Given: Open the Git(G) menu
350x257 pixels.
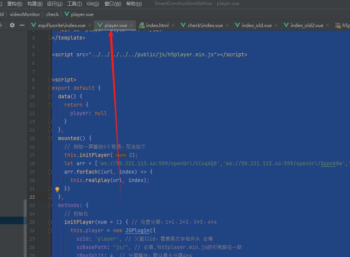Looking at the screenshot, I should (x=93, y=3).
